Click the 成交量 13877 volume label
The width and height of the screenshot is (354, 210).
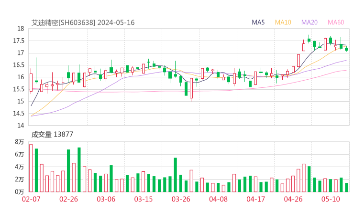[x=52, y=135]
